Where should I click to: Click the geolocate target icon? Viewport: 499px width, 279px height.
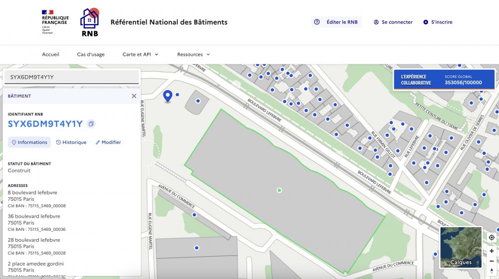coord(492,238)
